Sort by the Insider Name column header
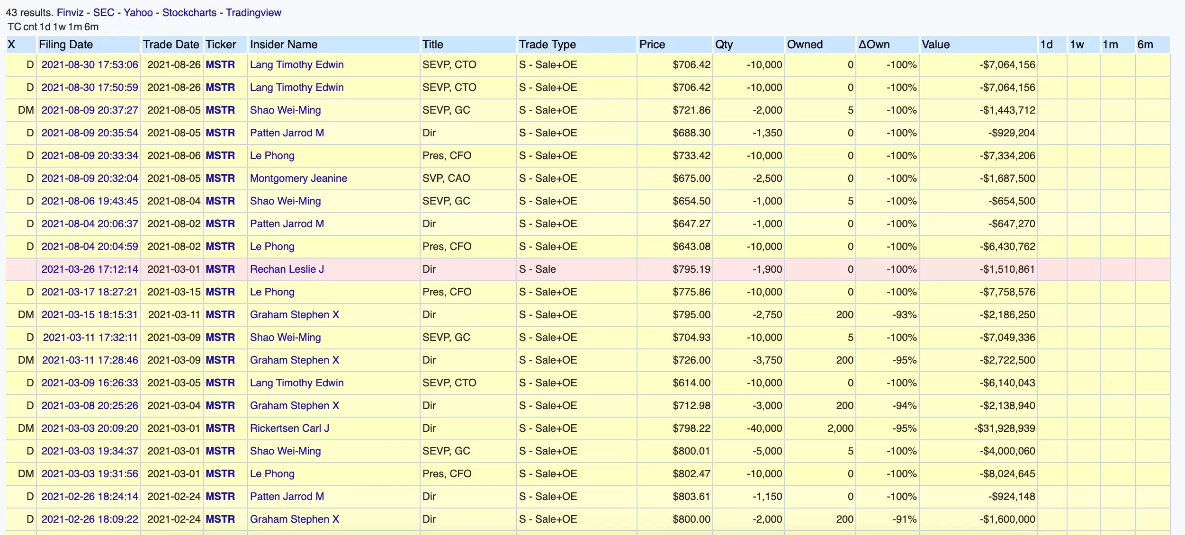Image resolution: width=1185 pixels, height=535 pixels. click(284, 45)
